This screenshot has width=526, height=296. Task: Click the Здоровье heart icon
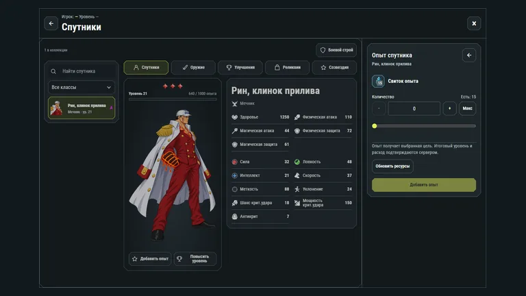[234, 117]
